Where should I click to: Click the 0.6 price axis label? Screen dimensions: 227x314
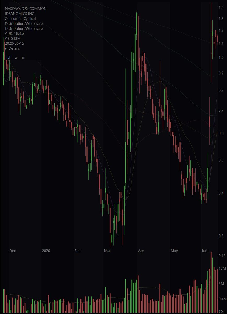[221, 133]
